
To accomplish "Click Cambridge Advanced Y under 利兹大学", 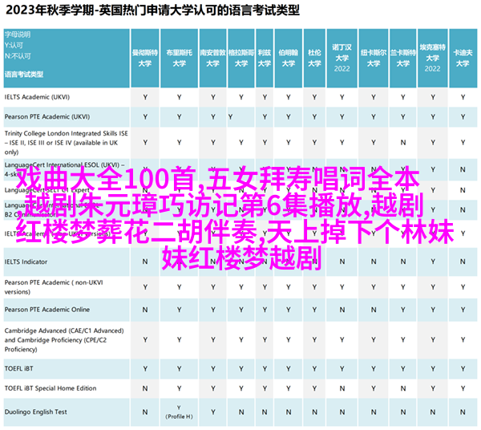I will 265,340.
